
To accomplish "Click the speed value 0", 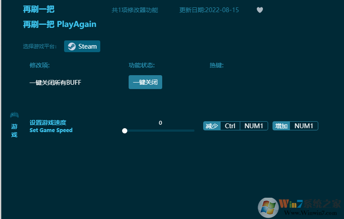I will coord(160,123).
